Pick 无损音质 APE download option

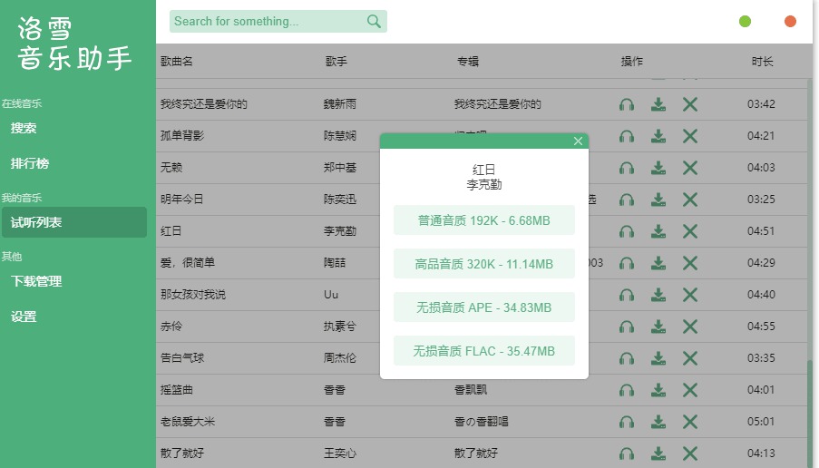pos(484,308)
